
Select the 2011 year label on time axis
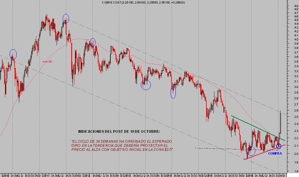46,176
